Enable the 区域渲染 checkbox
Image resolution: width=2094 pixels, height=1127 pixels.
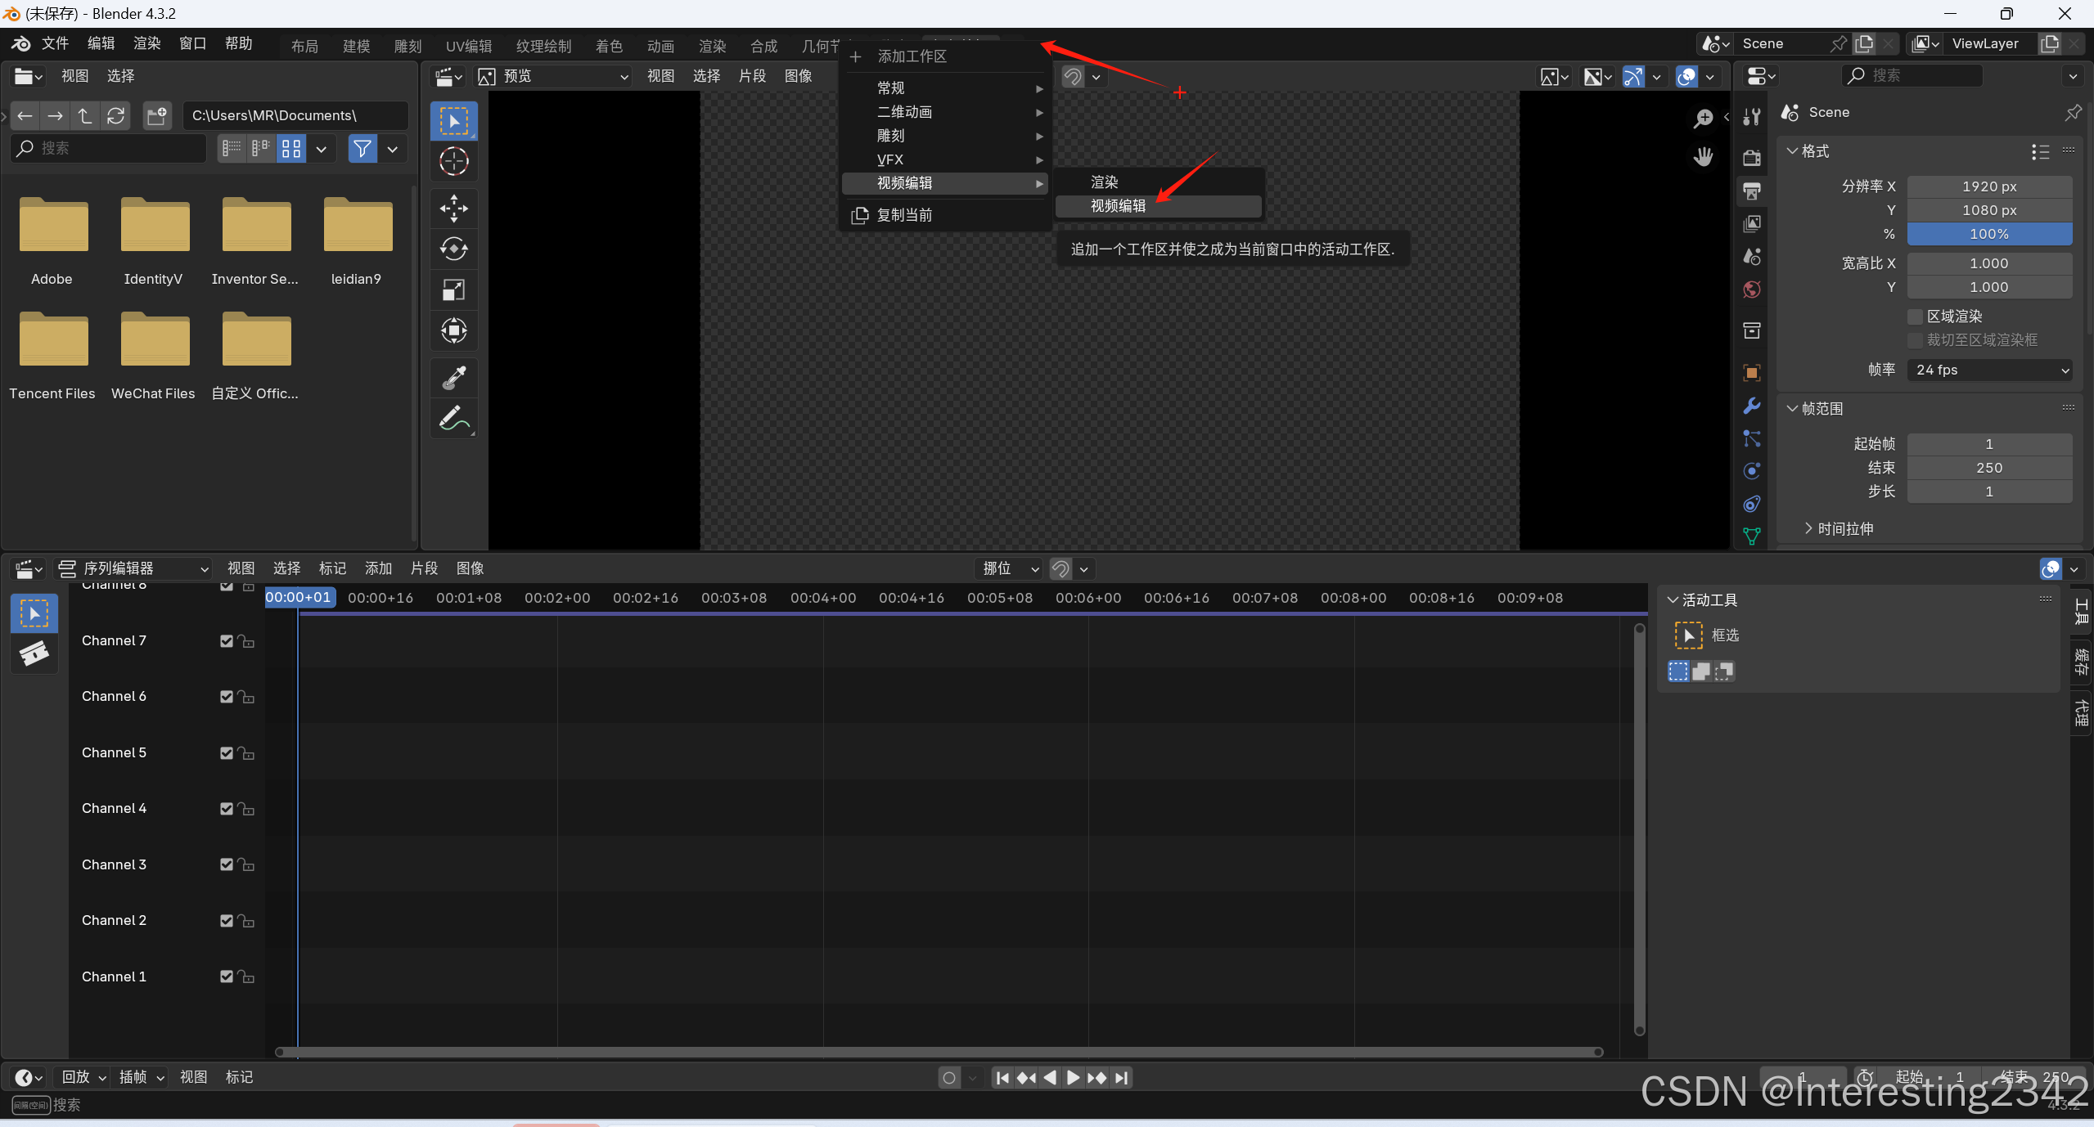pyautogui.click(x=1915, y=317)
